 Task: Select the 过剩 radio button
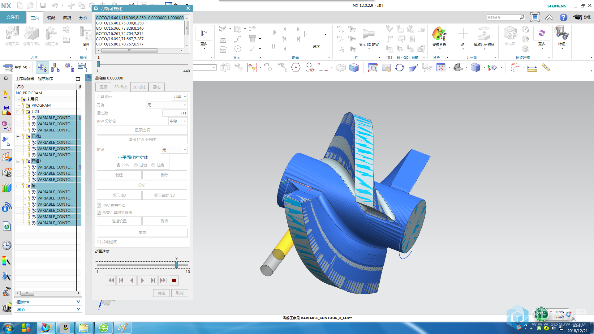(x=153, y=165)
